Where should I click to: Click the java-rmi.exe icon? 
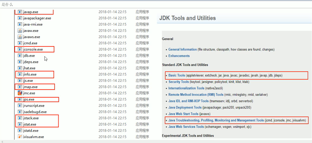tap(20, 24)
